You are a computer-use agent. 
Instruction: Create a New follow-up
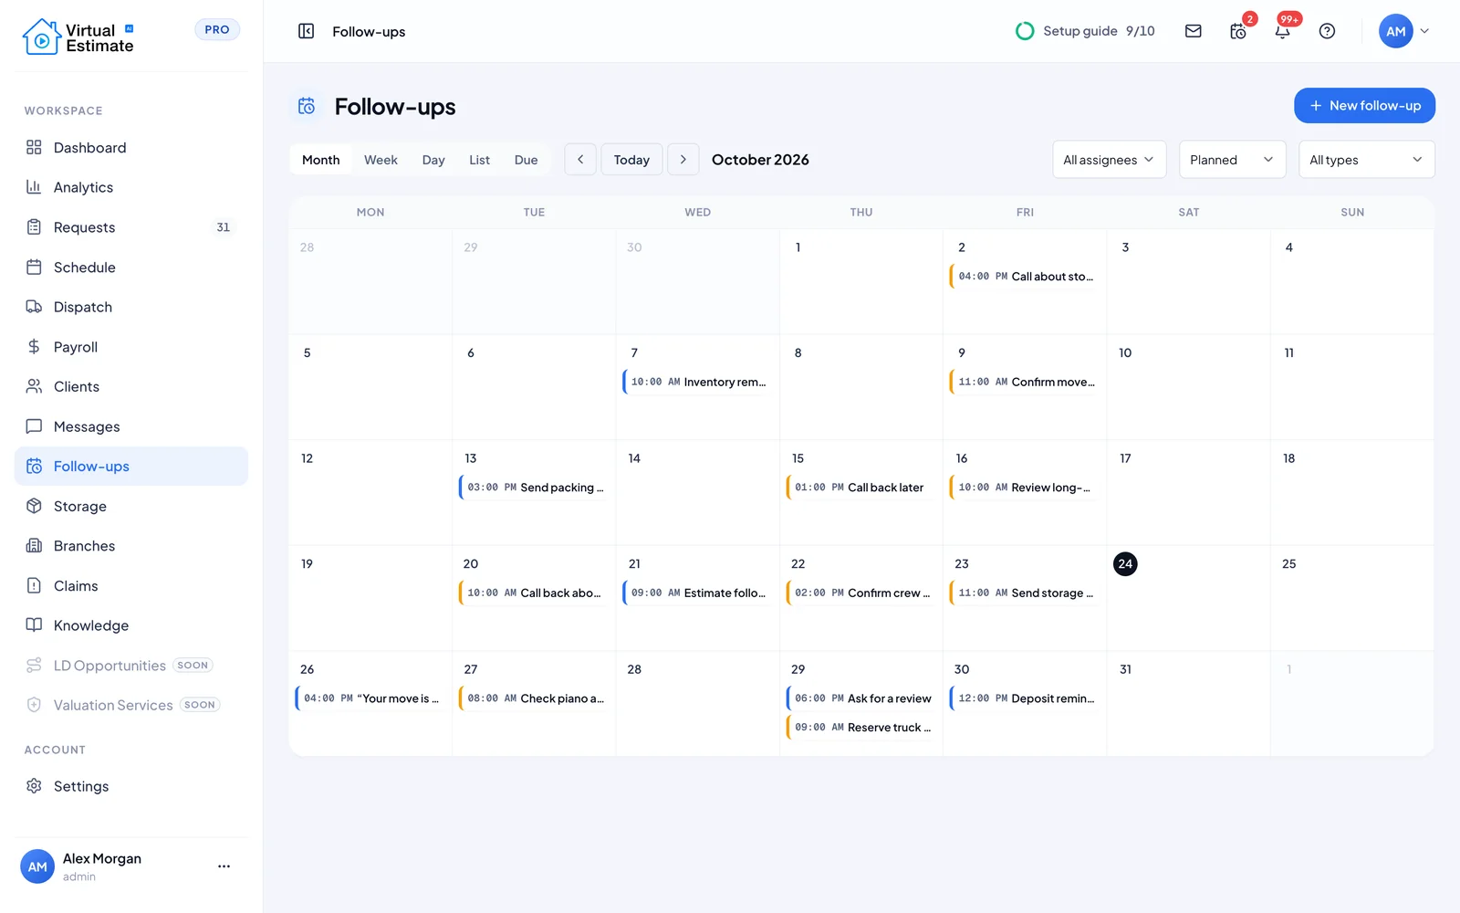click(x=1364, y=106)
